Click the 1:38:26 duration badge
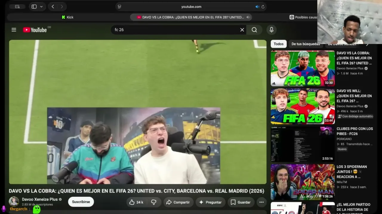 tap(327, 196)
